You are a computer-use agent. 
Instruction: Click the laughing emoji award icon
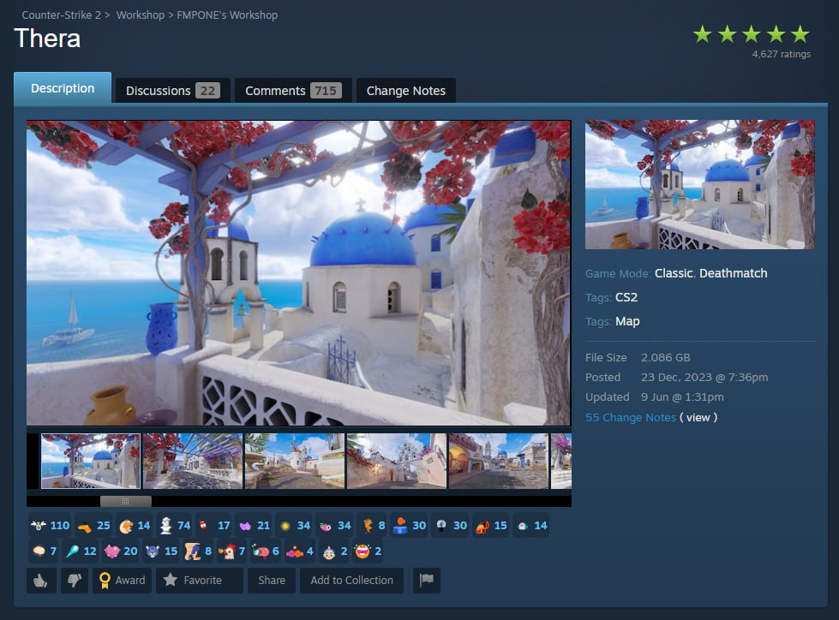point(363,551)
